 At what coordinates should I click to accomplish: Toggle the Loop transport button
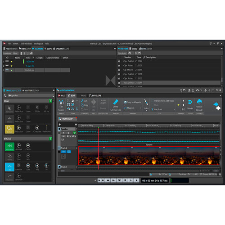coord(119,180)
